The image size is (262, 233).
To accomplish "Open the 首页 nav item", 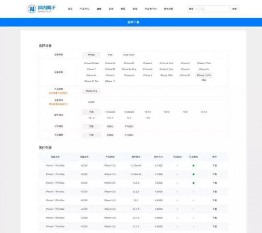I will click(70, 9).
